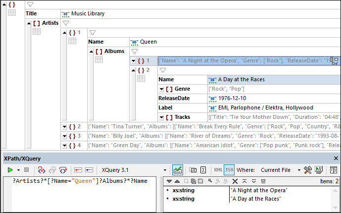
Task: Open the XQuery 3.1 version dropdown
Action: [166, 170]
